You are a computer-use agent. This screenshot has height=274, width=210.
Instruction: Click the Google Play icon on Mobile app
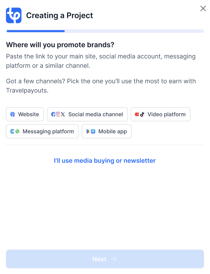(x=88, y=131)
